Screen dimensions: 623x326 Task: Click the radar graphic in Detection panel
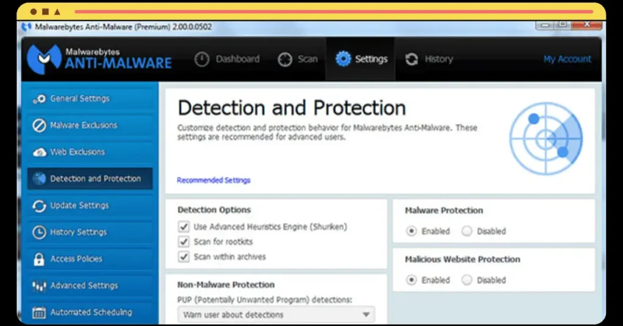point(546,139)
